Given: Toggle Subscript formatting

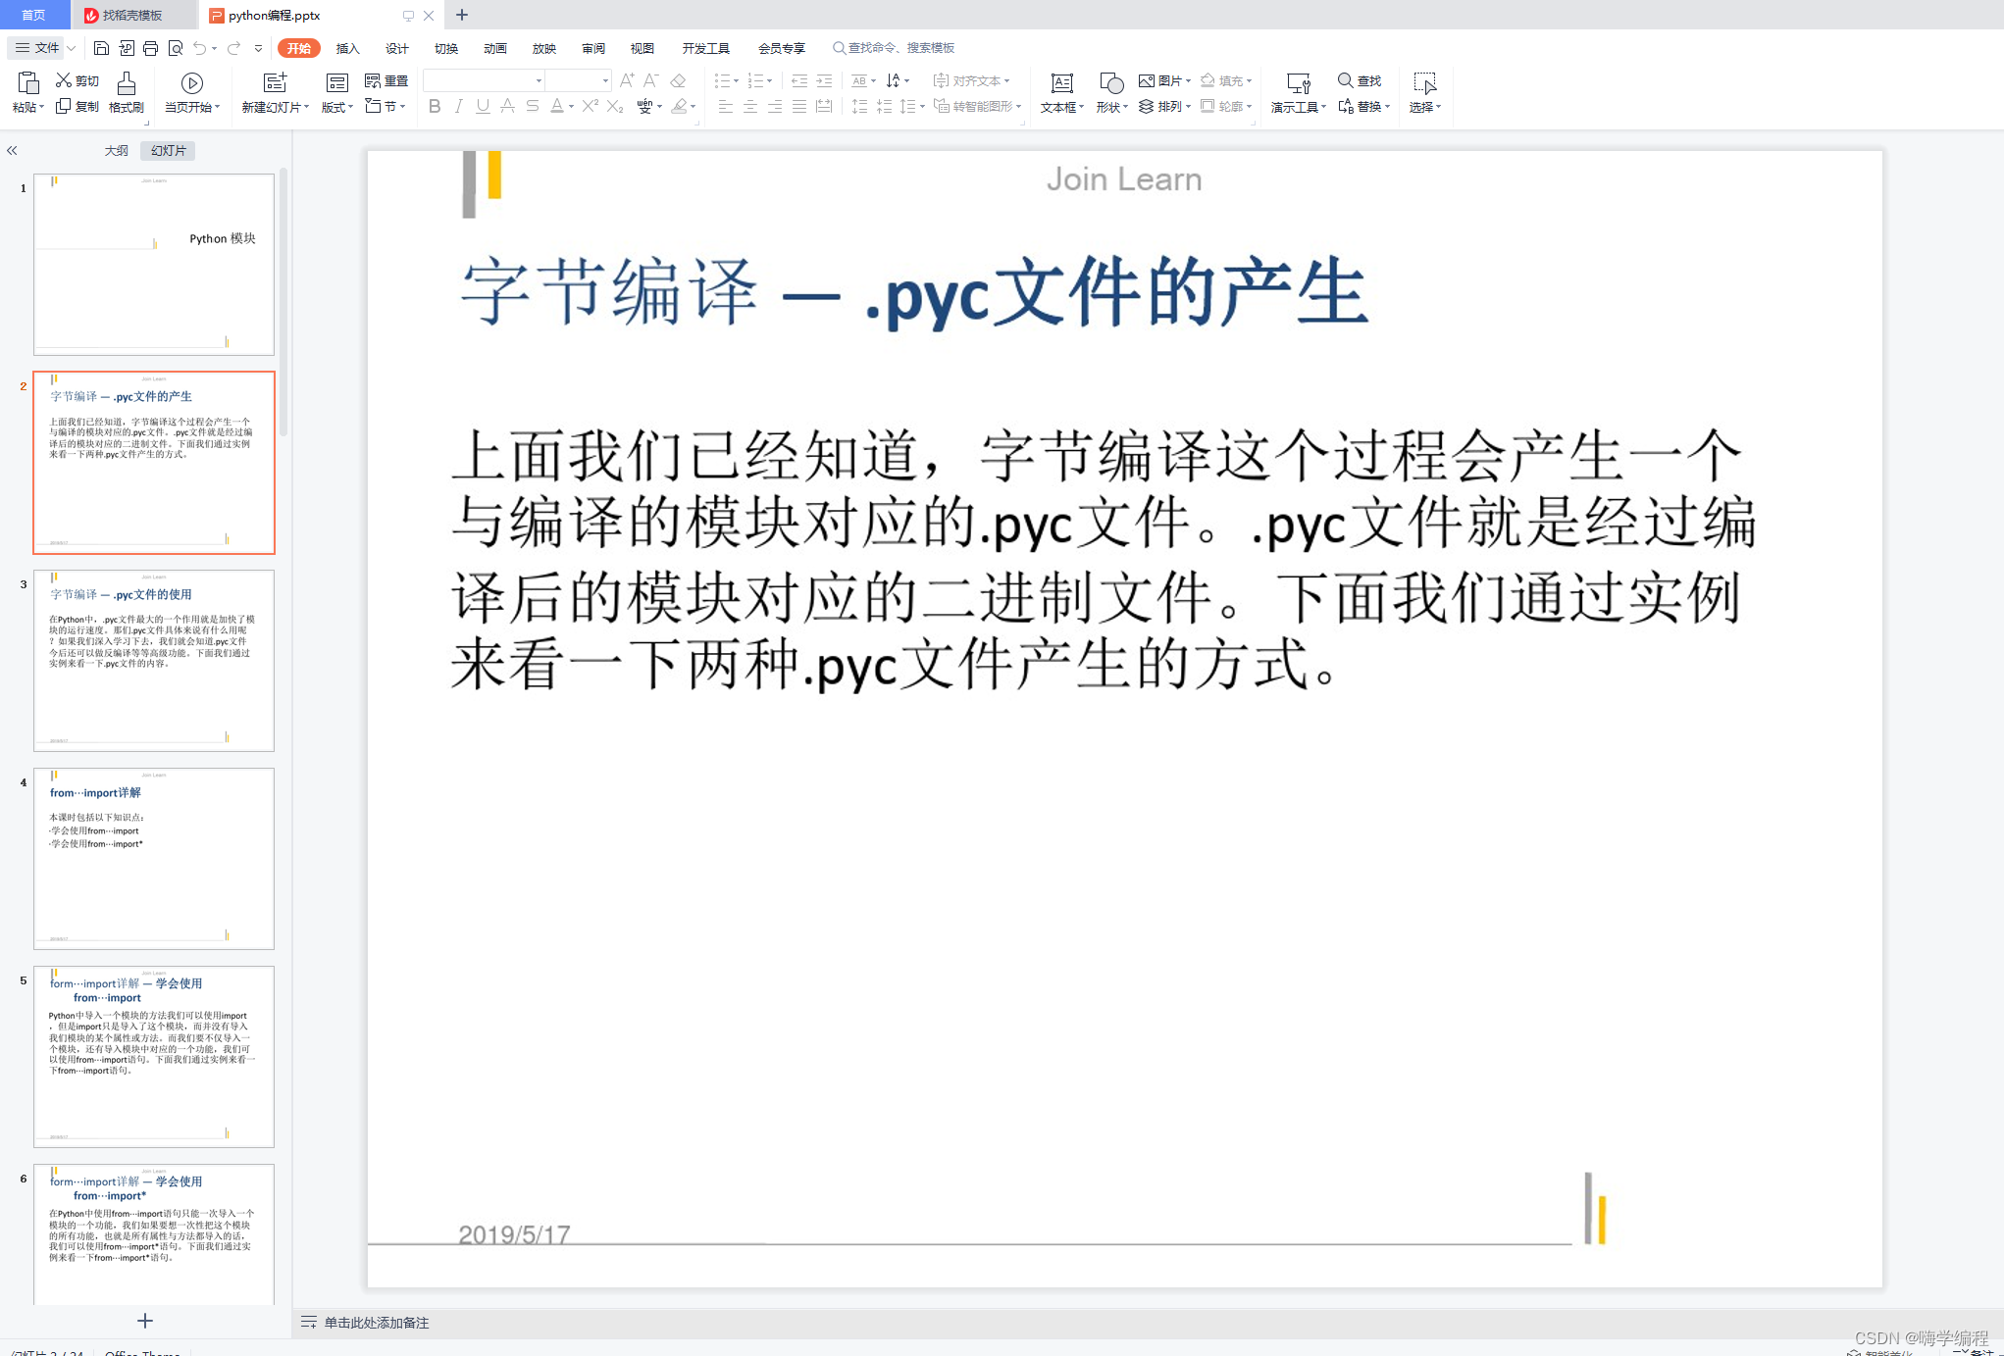Looking at the screenshot, I should pos(614,106).
